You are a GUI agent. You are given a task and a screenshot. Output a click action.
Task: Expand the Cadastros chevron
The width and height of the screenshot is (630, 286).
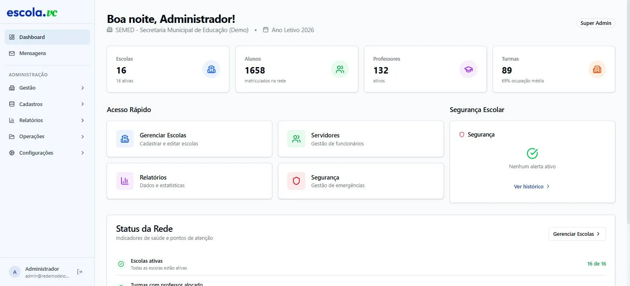83,104
